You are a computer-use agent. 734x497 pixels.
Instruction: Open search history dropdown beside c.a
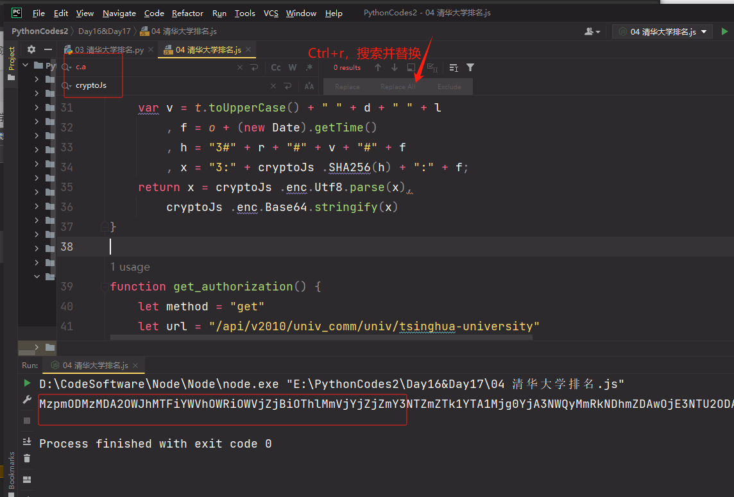tap(67, 67)
